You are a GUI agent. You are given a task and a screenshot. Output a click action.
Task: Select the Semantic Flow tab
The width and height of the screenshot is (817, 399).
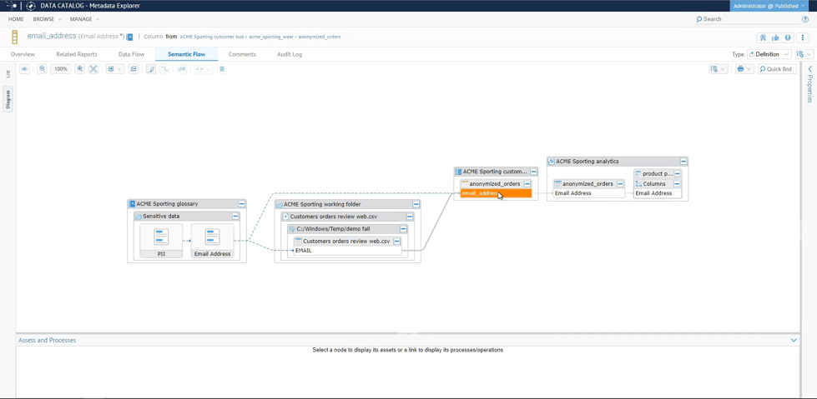coord(187,54)
